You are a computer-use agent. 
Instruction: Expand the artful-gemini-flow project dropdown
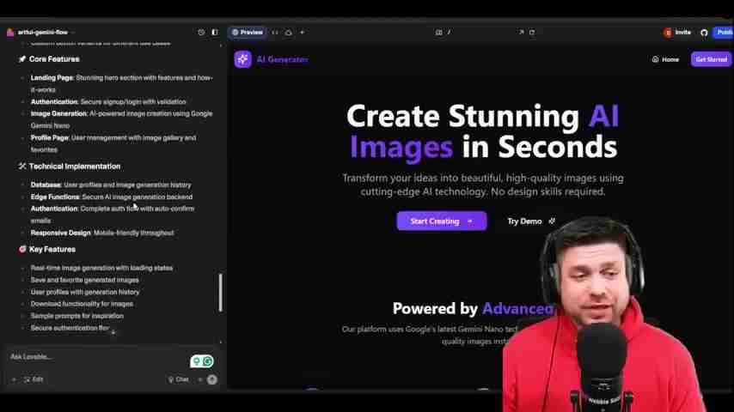(x=43, y=33)
